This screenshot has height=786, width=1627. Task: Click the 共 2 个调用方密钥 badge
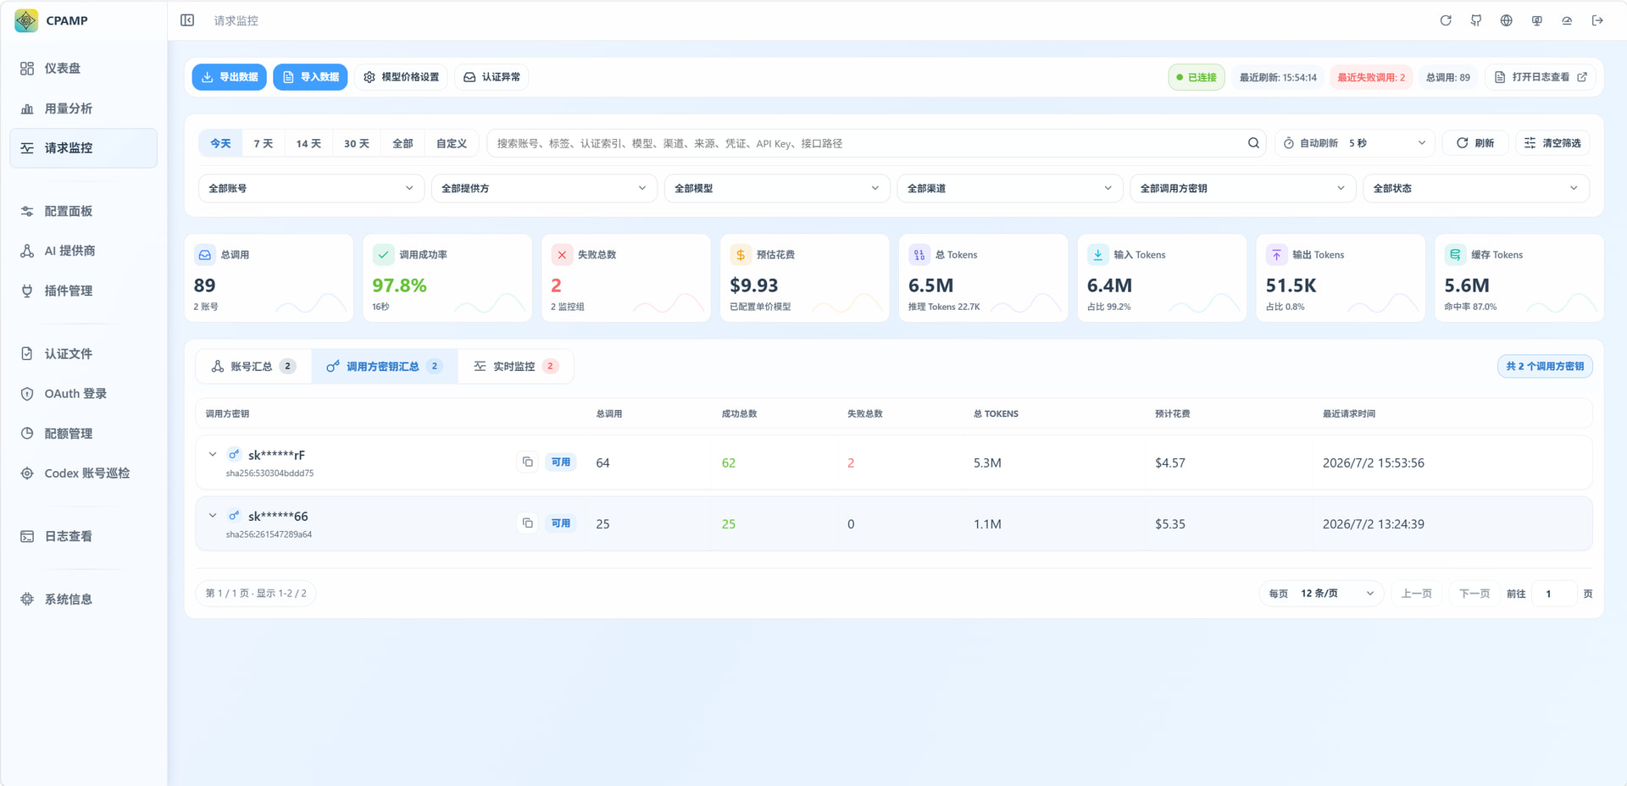click(x=1545, y=366)
